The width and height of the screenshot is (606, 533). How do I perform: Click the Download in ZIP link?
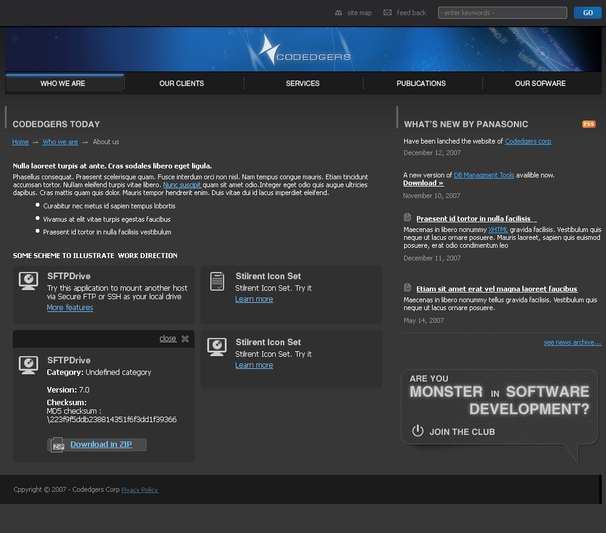point(101,445)
